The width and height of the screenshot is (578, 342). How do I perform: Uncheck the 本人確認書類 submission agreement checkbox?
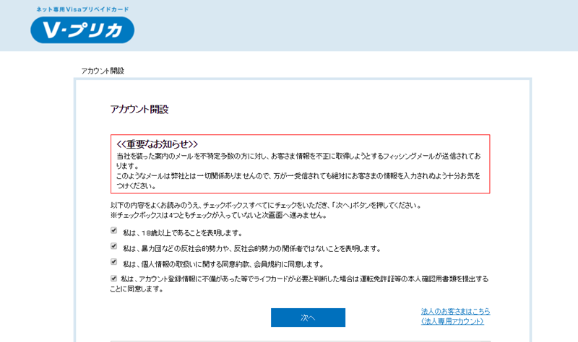coord(114,278)
